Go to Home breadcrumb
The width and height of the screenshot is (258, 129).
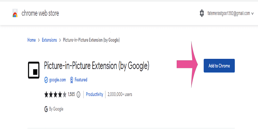coord(31,40)
